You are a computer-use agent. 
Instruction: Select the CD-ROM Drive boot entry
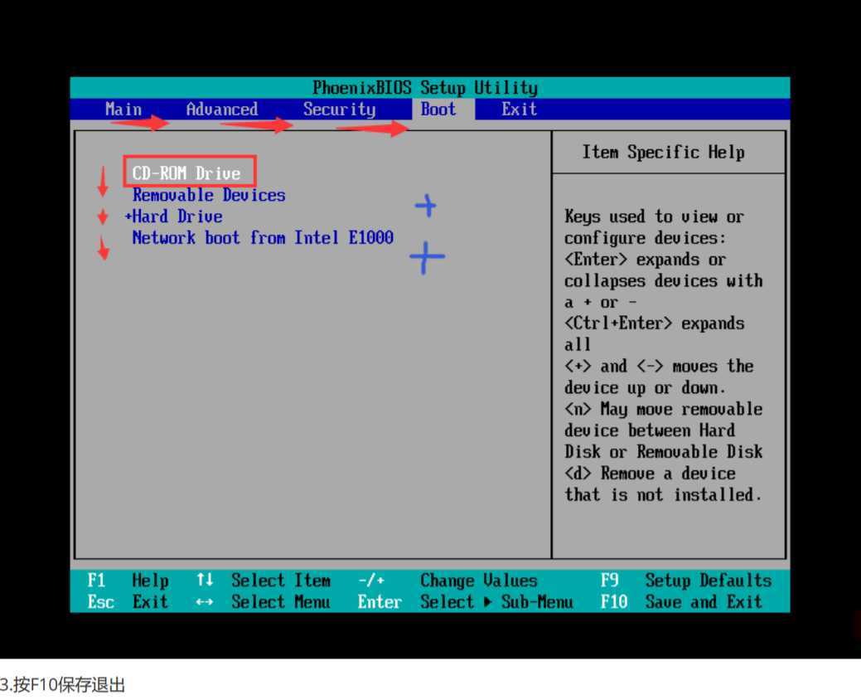point(186,173)
